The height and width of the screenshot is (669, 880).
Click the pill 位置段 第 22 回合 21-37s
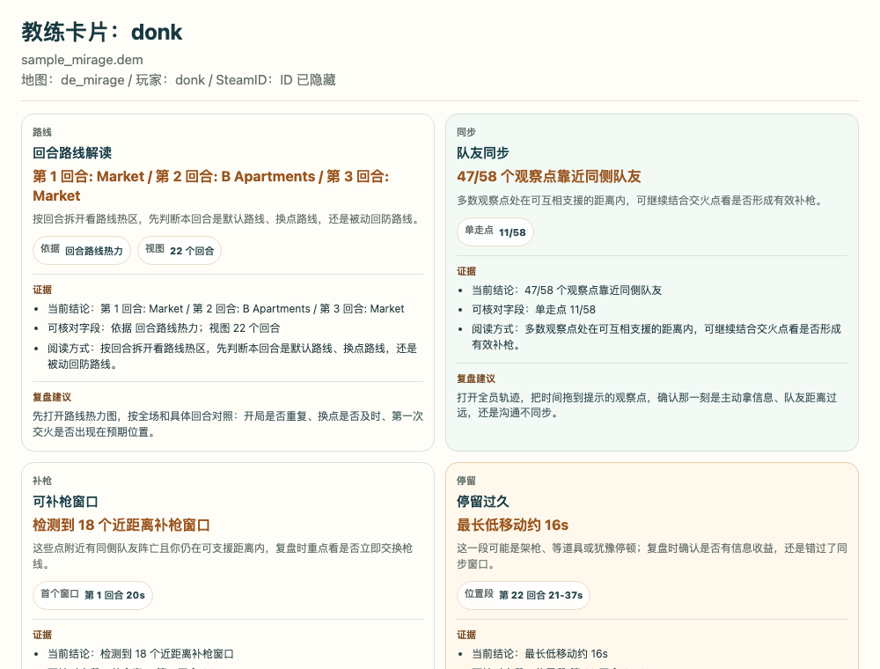coord(524,595)
